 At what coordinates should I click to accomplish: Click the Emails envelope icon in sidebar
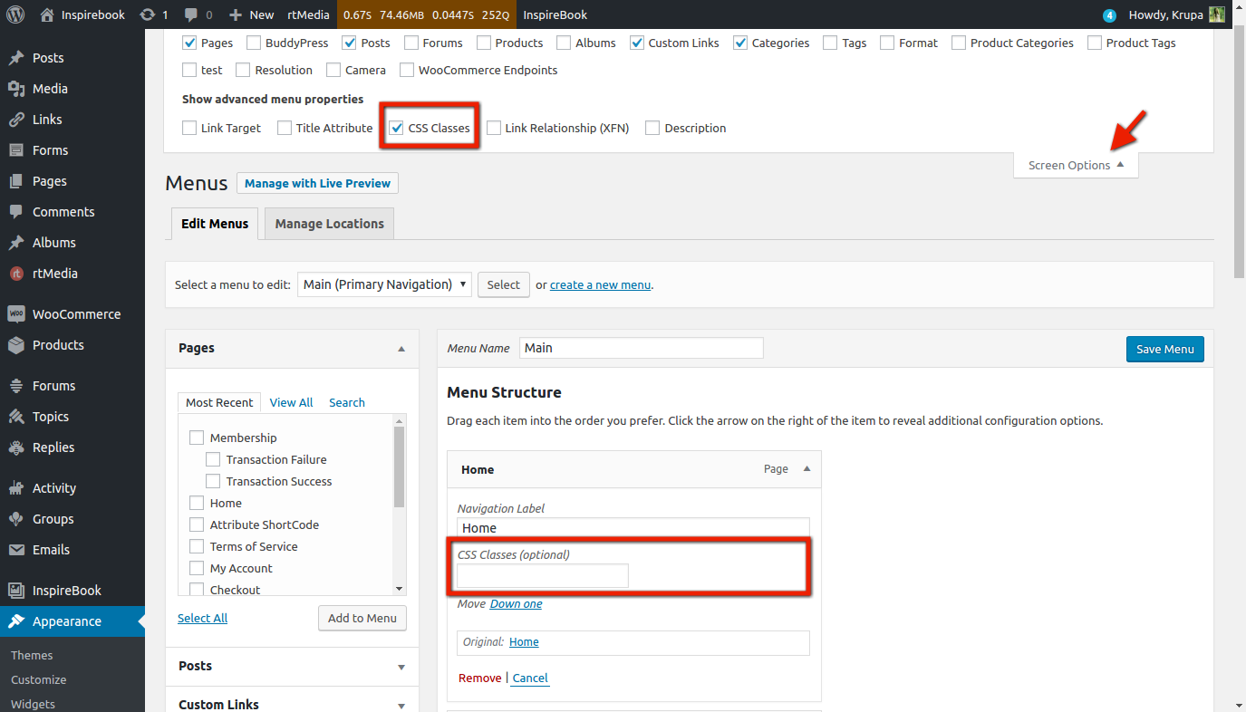16,550
